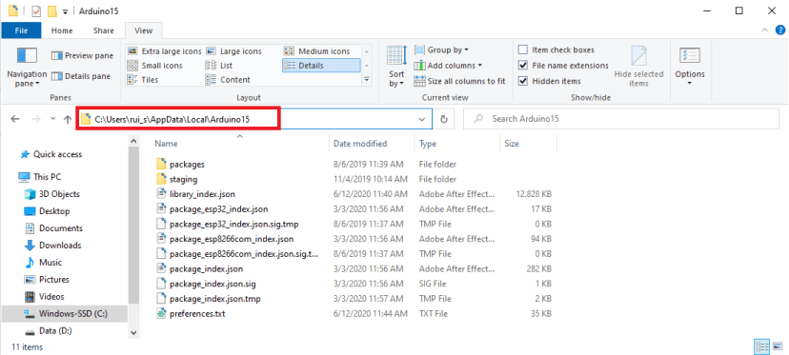Viewport: 789px width, 355px height.
Task: Click the Back navigation arrow
Action: pyautogui.click(x=15, y=119)
